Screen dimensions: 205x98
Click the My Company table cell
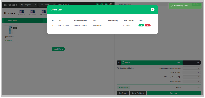(x=97, y=25)
